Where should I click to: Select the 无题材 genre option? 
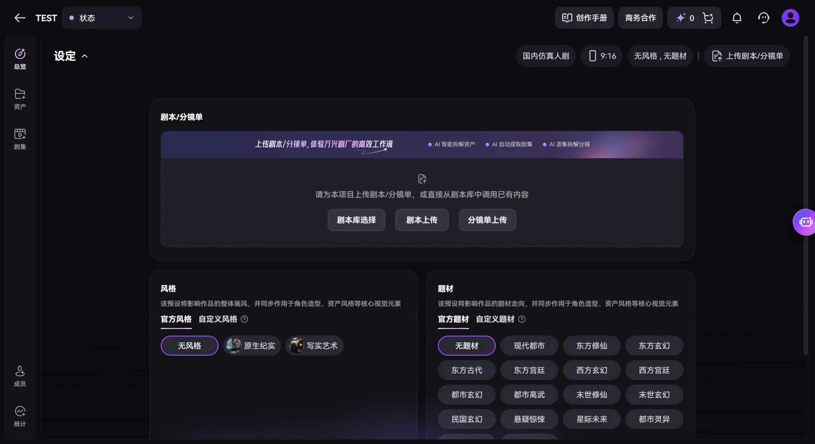(x=467, y=346)
